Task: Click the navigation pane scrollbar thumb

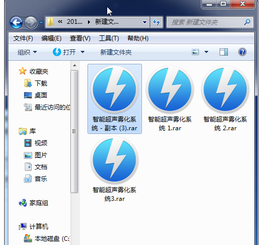Action: pyautogui.click(x=75, y=131)
